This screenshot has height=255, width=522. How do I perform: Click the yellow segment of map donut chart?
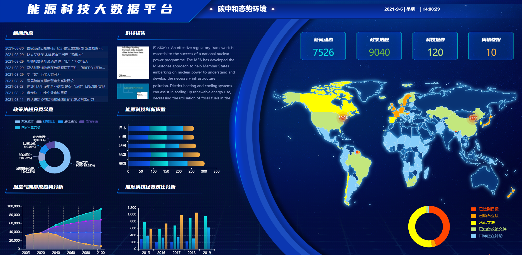[x=412, y=228]
